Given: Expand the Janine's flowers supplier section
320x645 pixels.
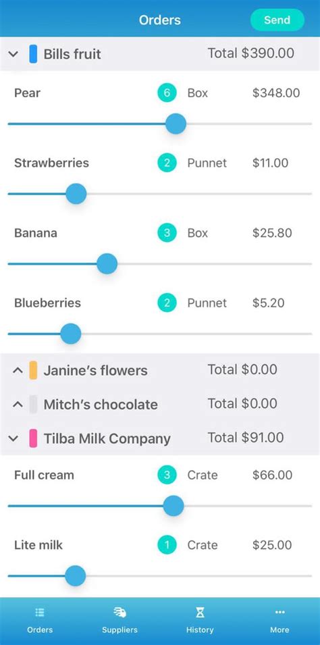Looking at the screenshot, I should pyautogui.click(x=18, y=371).
